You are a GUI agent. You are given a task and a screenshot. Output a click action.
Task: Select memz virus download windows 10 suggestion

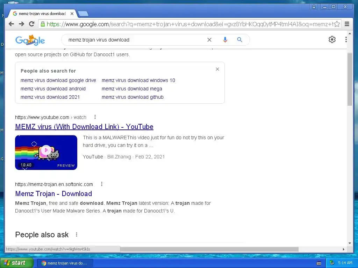138,81
